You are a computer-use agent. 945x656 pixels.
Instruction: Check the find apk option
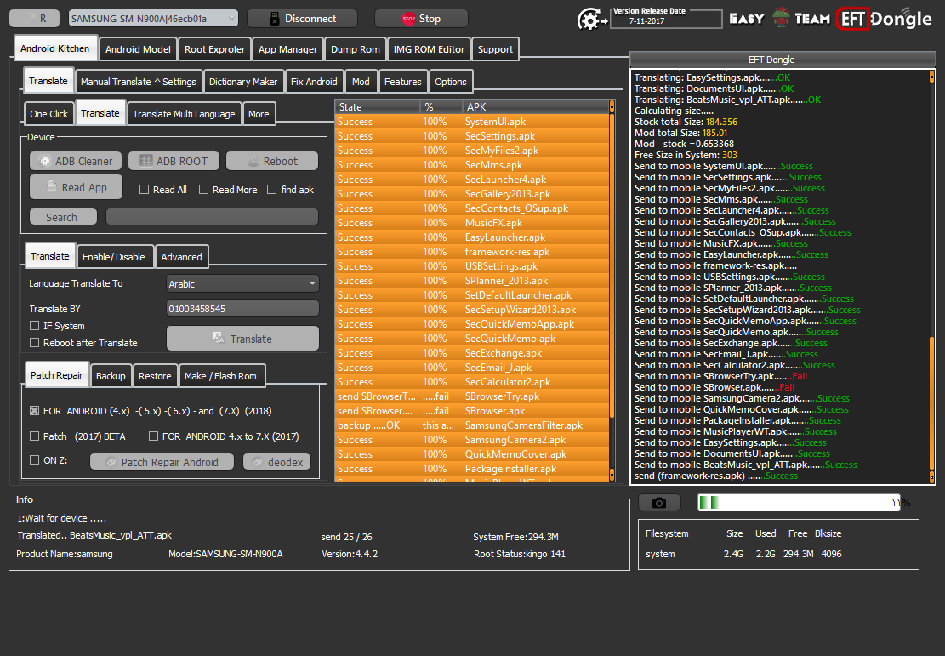point(272,190)
